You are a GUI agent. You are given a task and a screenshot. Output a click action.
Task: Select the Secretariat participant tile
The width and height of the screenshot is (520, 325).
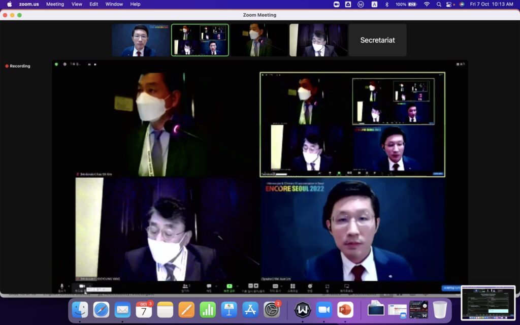click(377, 40)
